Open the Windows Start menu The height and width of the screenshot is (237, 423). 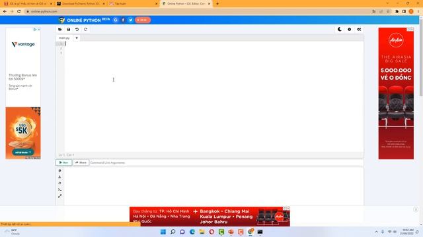(x=163, y=232)
